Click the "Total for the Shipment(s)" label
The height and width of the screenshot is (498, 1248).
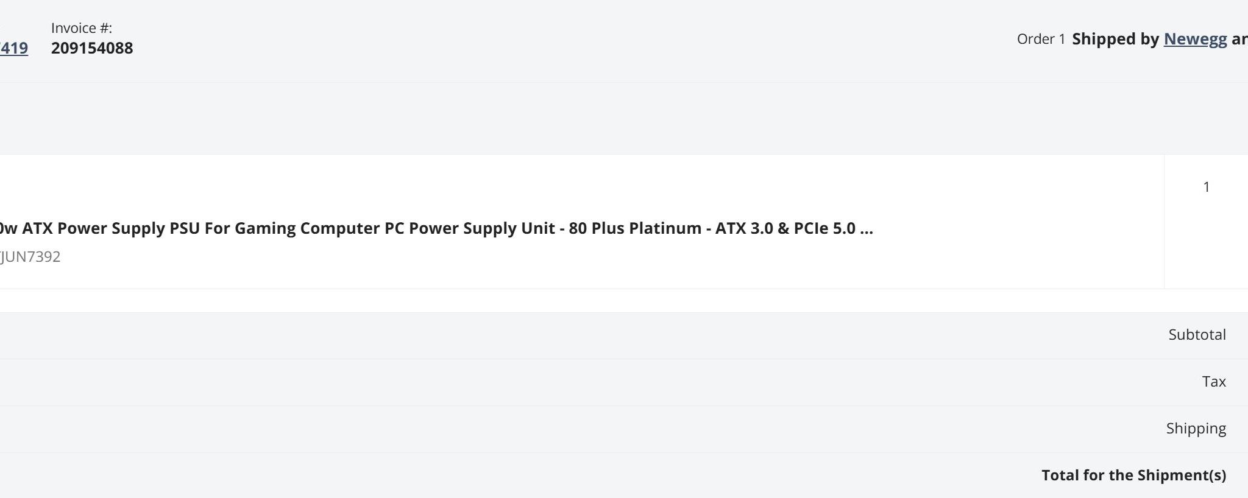click(1133, 475)
